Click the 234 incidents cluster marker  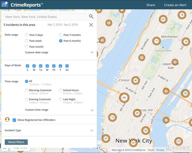124,98
